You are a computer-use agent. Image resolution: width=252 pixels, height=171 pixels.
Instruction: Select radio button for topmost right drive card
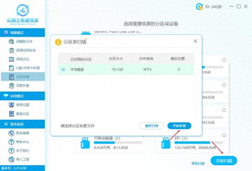[x=224, y=60]
